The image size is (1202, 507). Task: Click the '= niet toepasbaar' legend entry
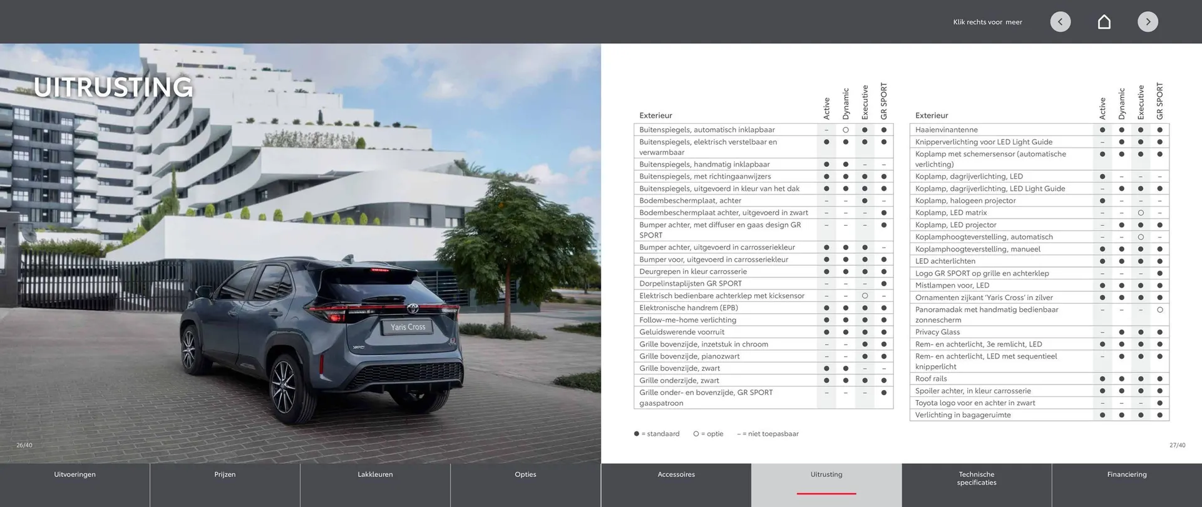pos(768,434)
